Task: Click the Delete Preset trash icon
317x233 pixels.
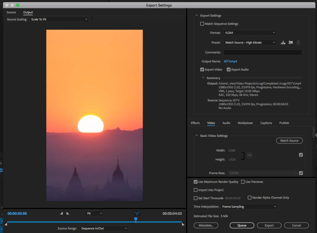Action: coord(298,43)
